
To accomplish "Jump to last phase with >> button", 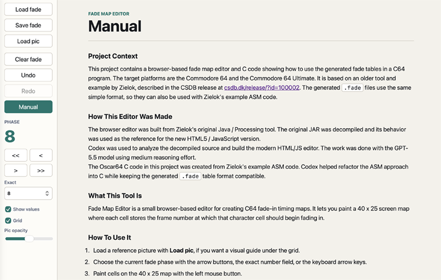I will [x=41, y=171].
